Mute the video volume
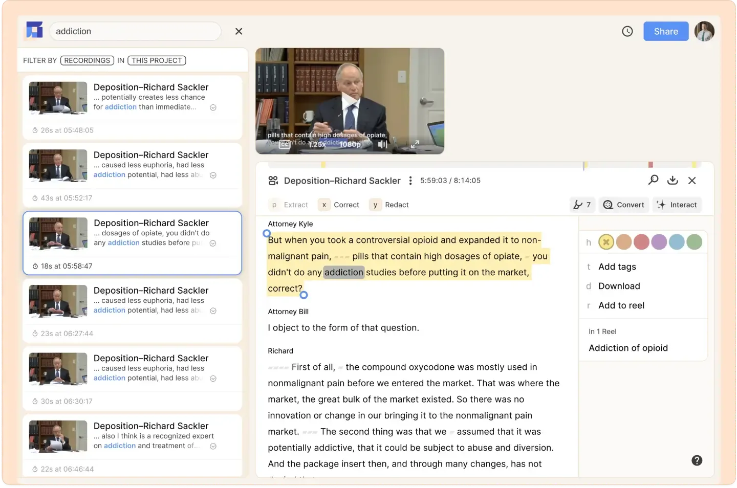737x488 pixels. [x=382, y=144]
